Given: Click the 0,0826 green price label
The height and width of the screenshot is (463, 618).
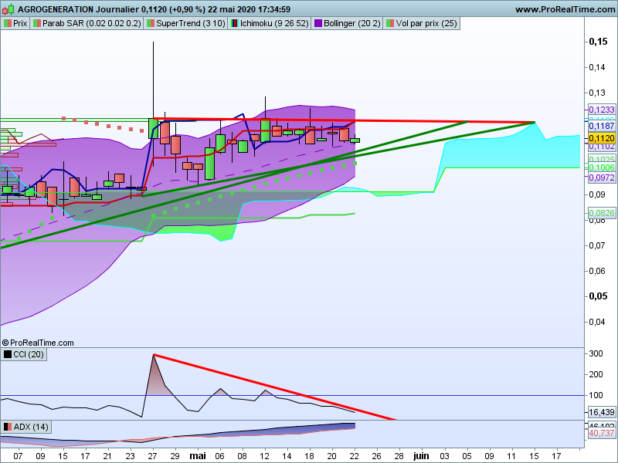Looking at the screenshot, I should point(602,214).
